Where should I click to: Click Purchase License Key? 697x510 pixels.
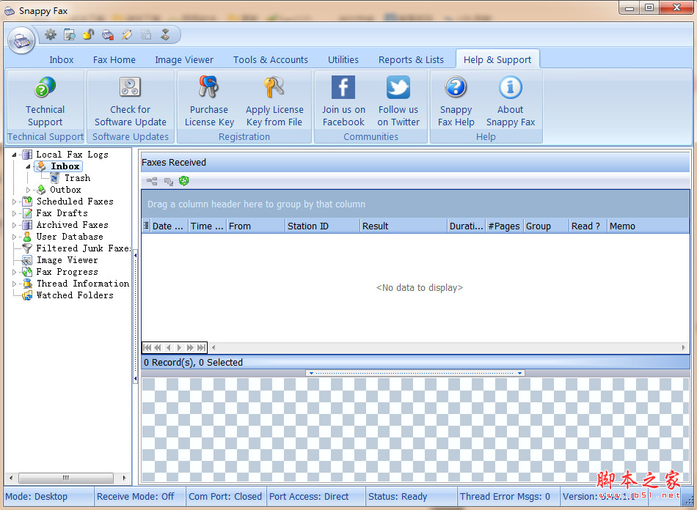(x=209, y=102)
